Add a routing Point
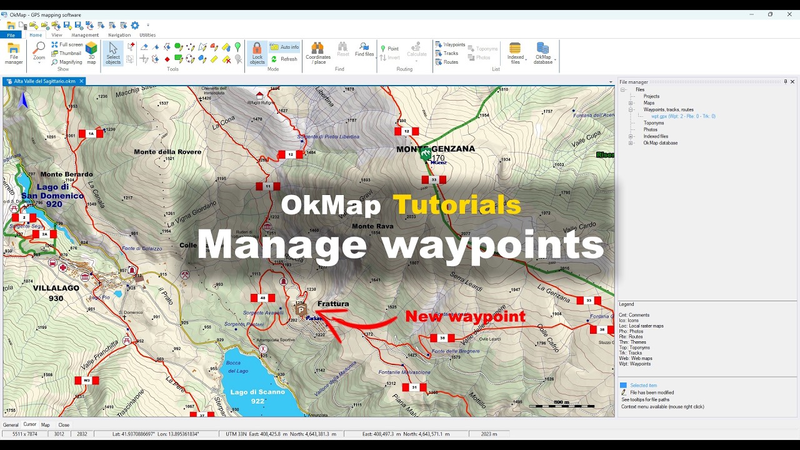This screenshot has height=450, width=800. tap(389, 48)
